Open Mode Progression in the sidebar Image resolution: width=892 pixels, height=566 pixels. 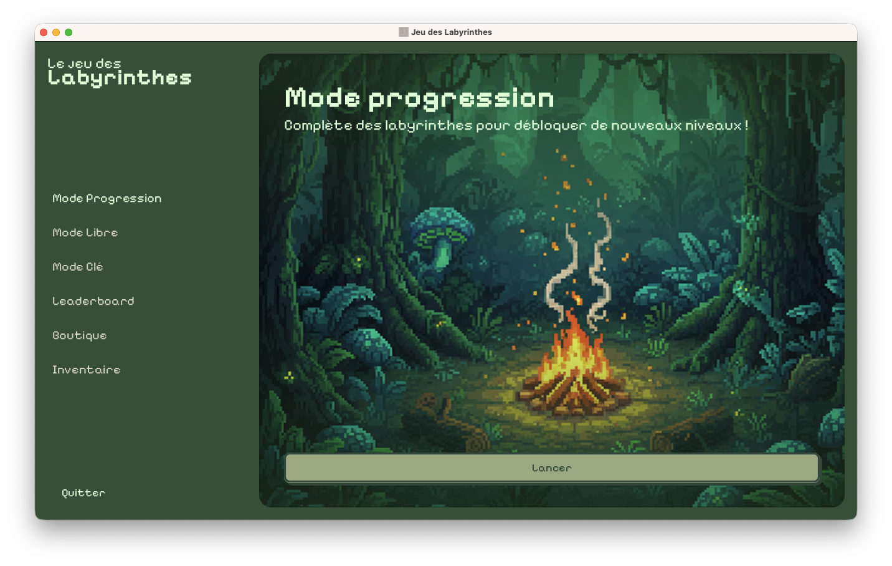coord(107,198)
